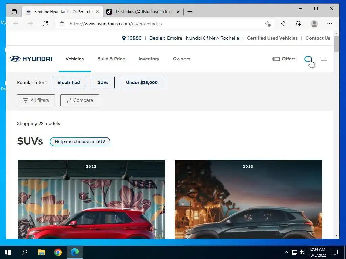Viewport: 346px width, 259px height.
Task: Click the location pin icon beside 10580
Action: [124, 38]
